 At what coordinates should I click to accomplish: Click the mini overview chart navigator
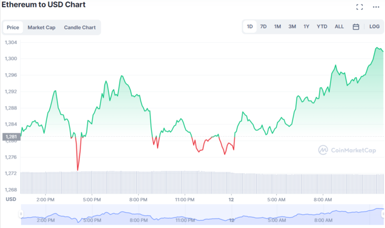coord(197,214)
